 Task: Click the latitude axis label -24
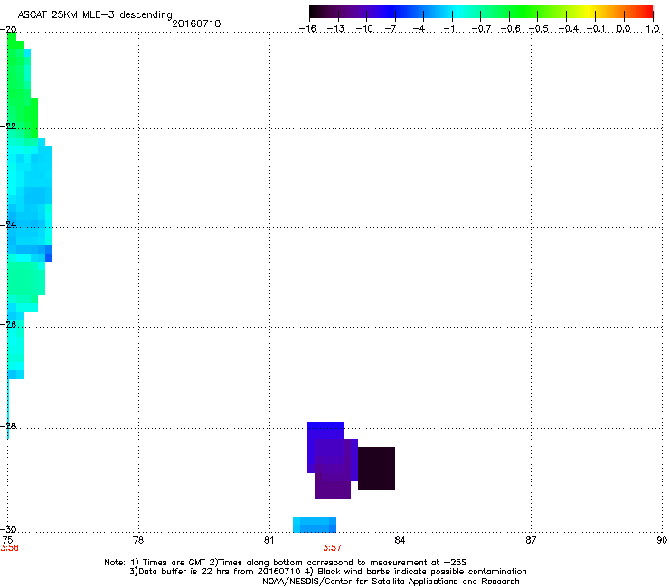[9, 225]
